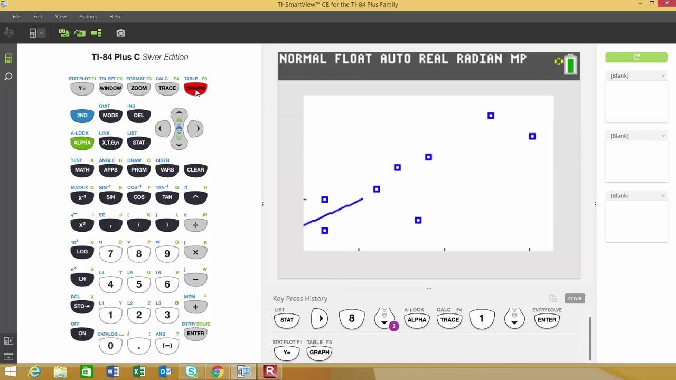
Task: Click the up arrow on the direction pad
Action: pyautogui.click(x=179, y=113)
